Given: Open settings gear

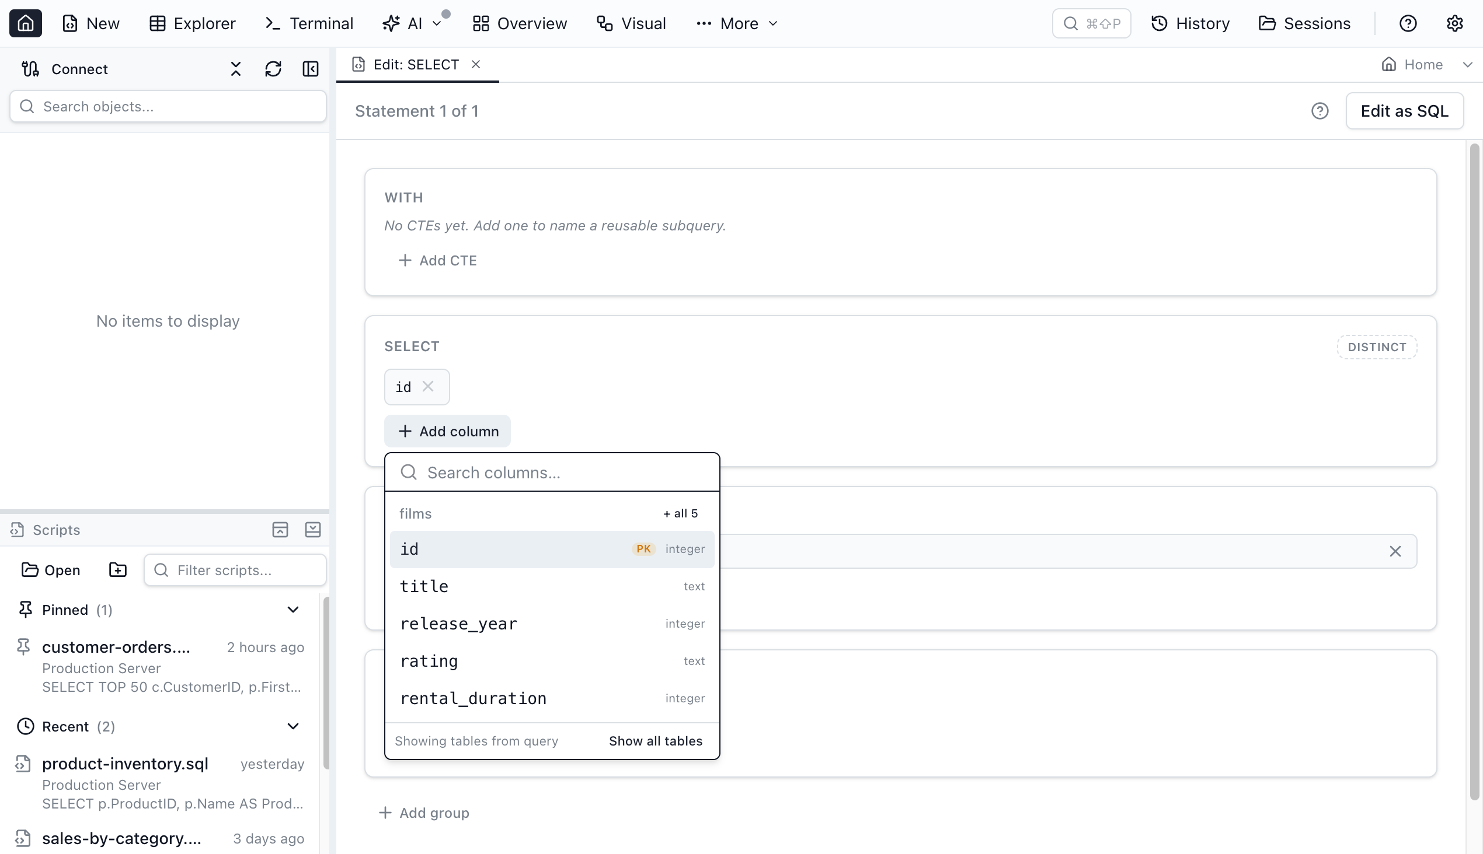Looking at the screenshot, I should [1454, 23].
